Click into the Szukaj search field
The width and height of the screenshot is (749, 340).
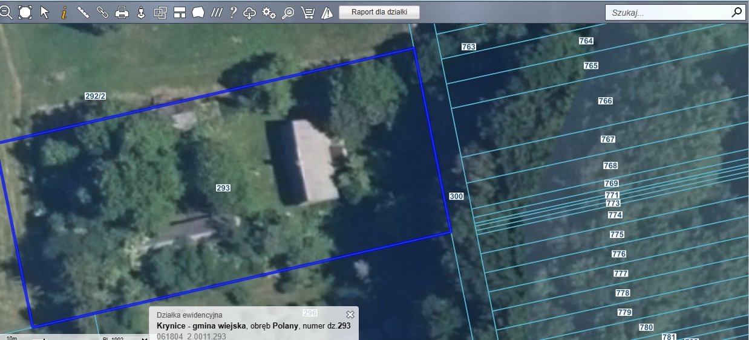666,12
